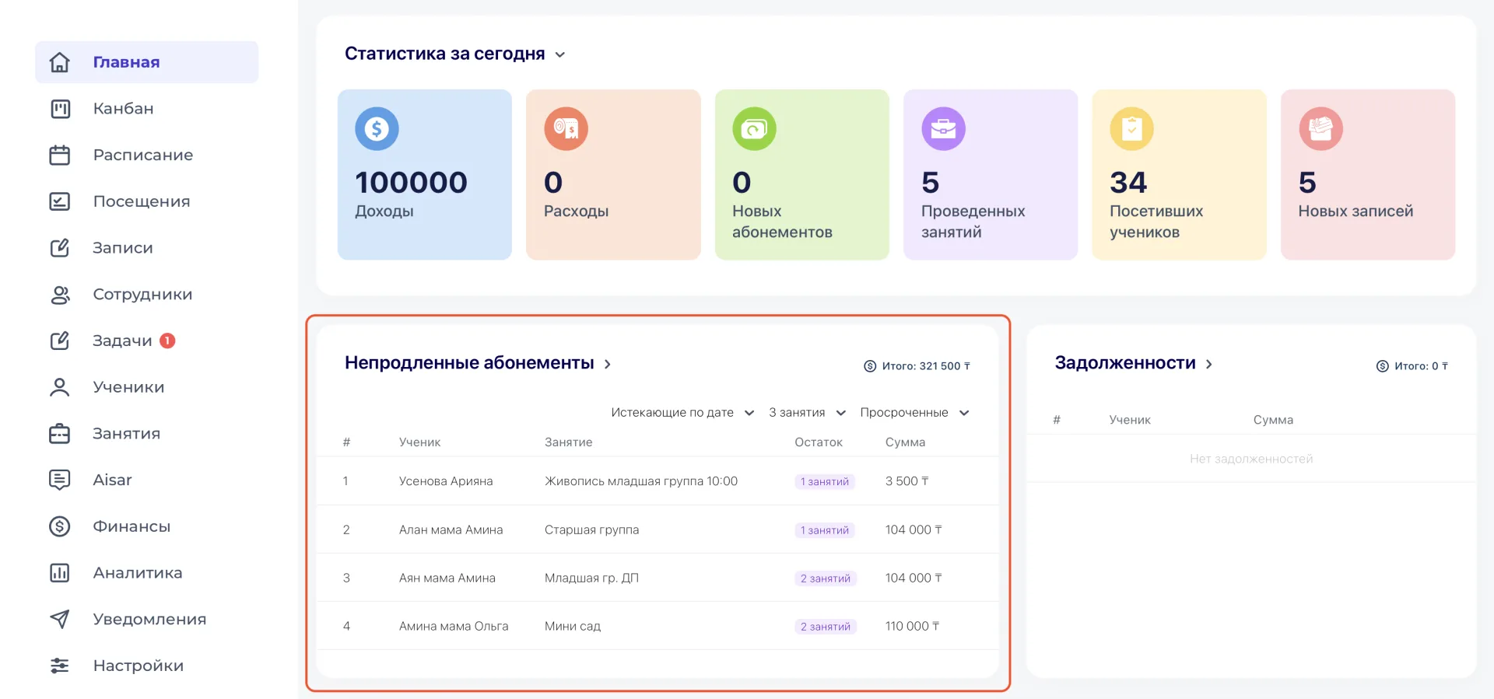Click the Остаток column header

pyautogui.click(x=819, y=442)
